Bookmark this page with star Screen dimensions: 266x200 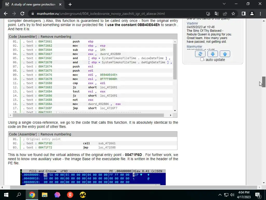[233, 14]
